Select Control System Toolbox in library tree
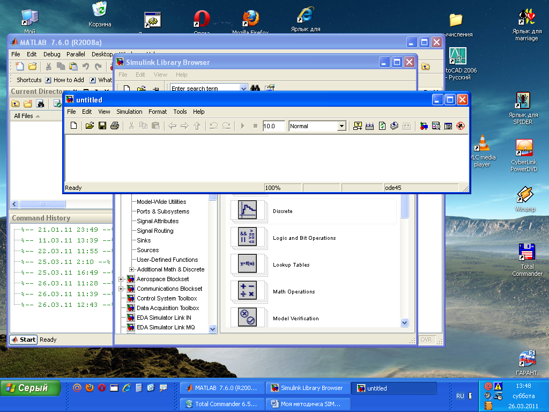The image size is (549, 412). click(167, 298)
